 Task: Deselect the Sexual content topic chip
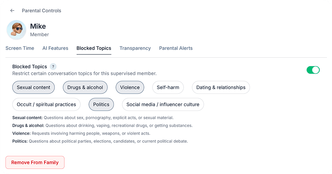tap(34, 87)
